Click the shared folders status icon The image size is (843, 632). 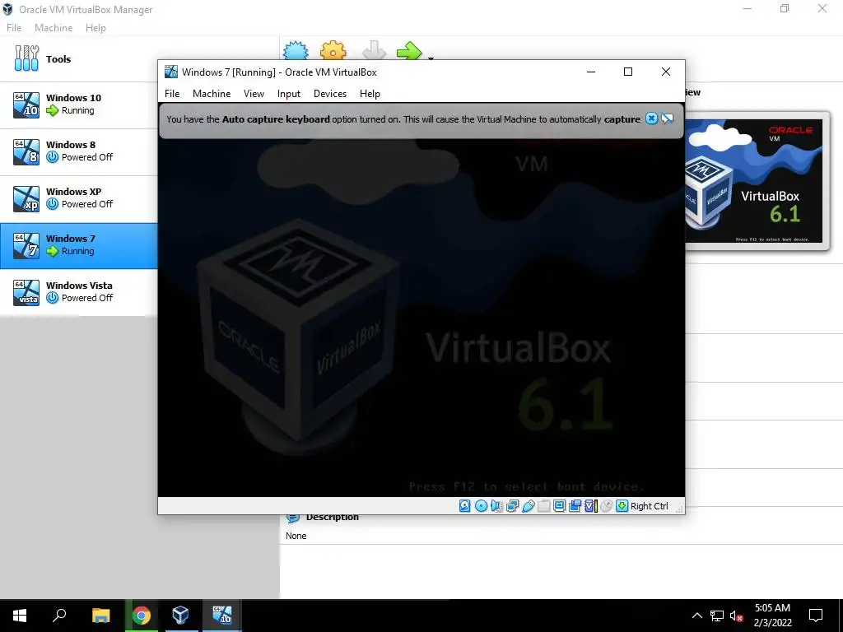point(543,506)
